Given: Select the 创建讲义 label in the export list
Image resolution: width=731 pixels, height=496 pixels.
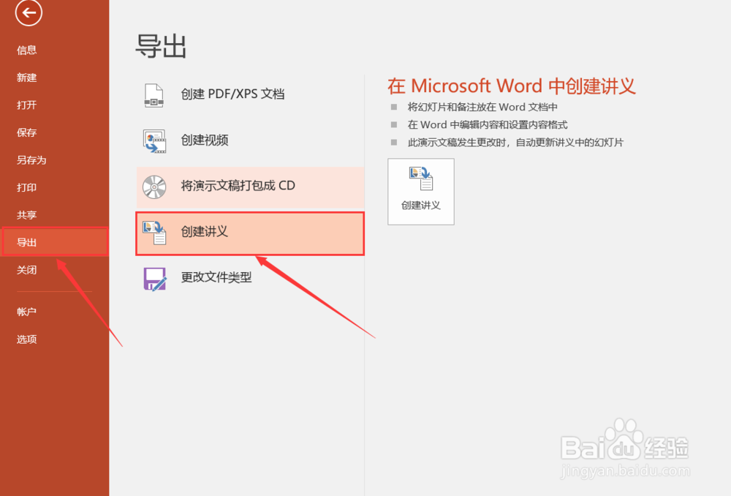Looking at the screenshot, I should point(205,231).
